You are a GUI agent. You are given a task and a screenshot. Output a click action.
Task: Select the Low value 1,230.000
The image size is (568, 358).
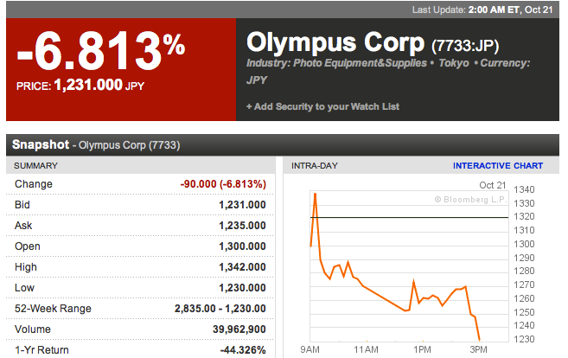(242, 288)
